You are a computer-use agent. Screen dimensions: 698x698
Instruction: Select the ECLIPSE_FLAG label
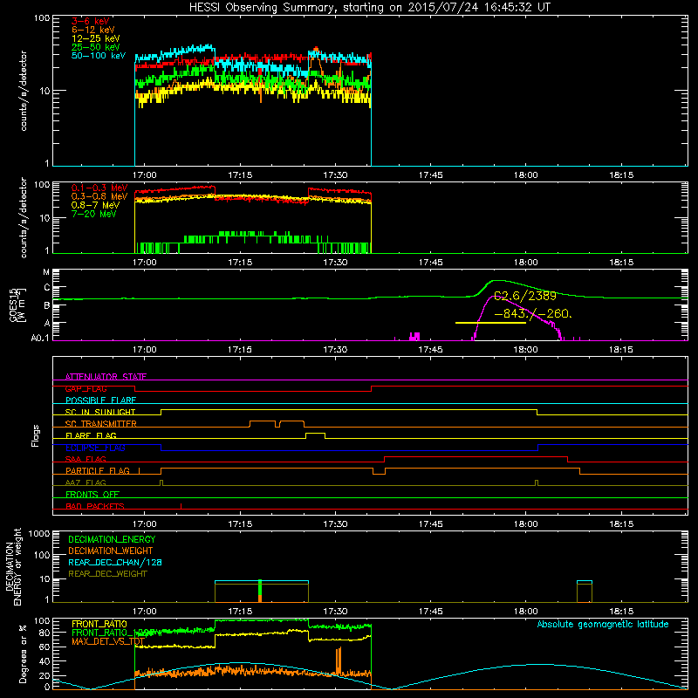point(95,448)
